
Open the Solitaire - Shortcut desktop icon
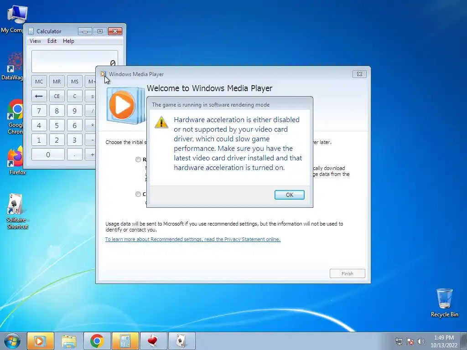pyautogui.click(x=17, y=211)
